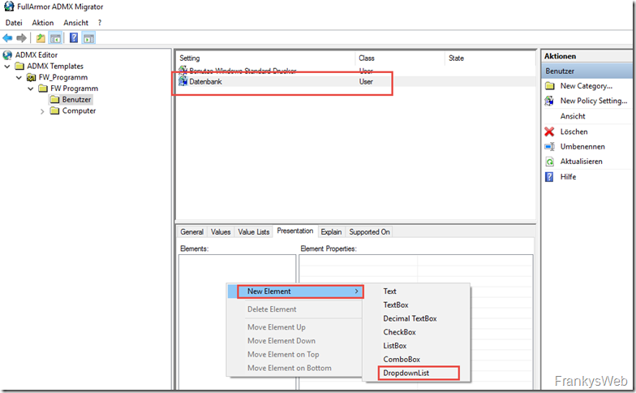Switch to the Supported On tab
The width and height of the screenshot is (636, 393).
(370, 232)
